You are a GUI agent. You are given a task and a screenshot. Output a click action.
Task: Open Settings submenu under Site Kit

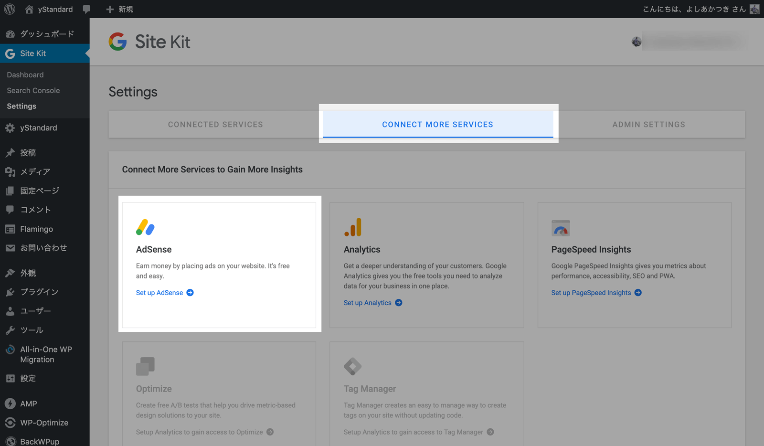21,106
